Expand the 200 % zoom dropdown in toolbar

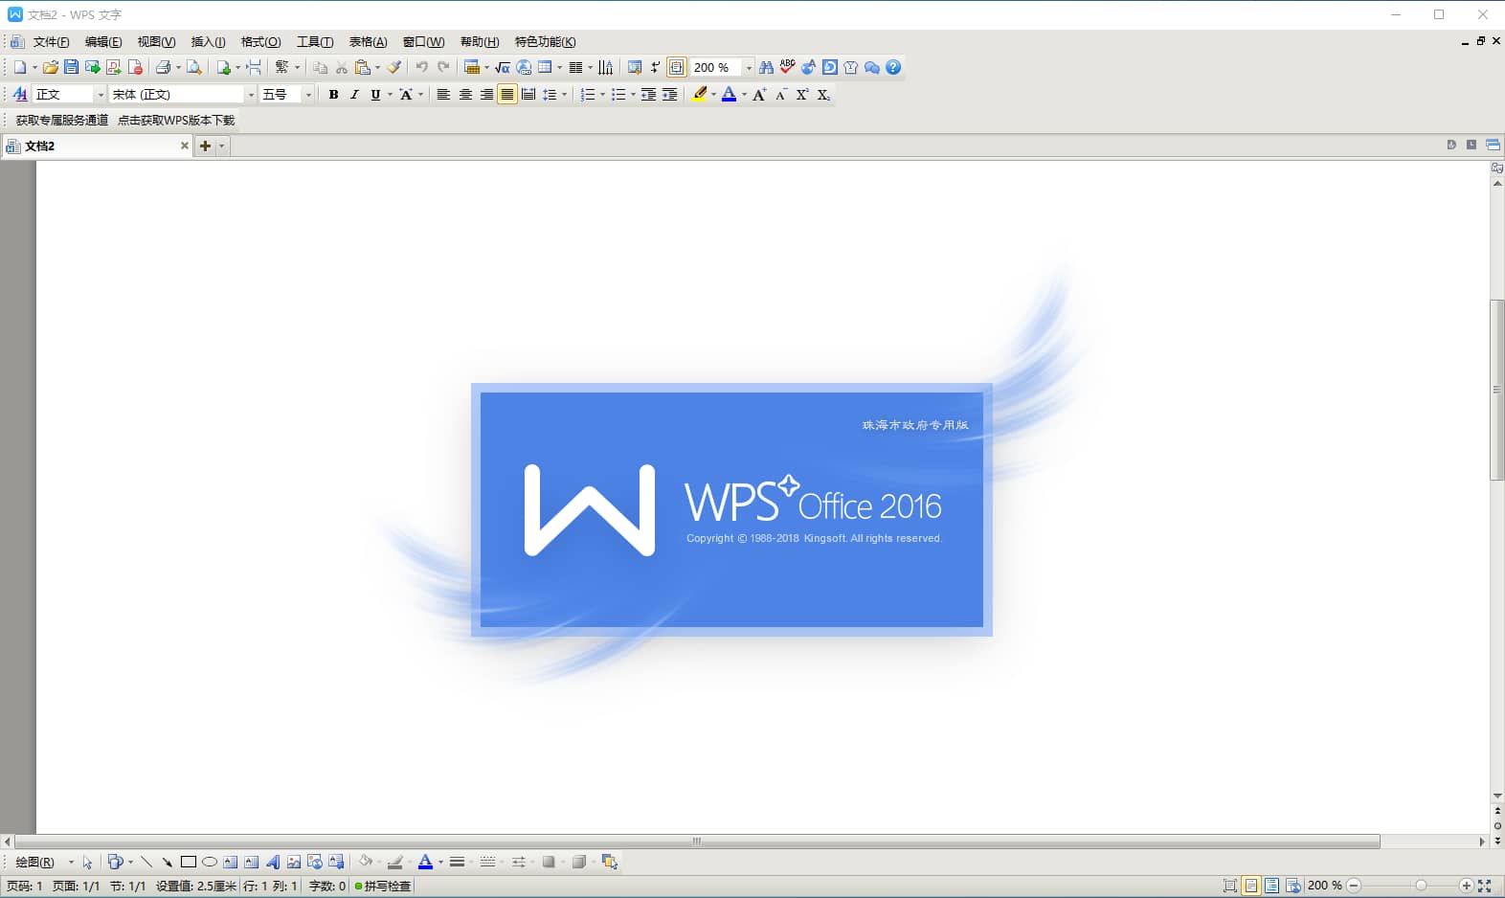(748, 67)
